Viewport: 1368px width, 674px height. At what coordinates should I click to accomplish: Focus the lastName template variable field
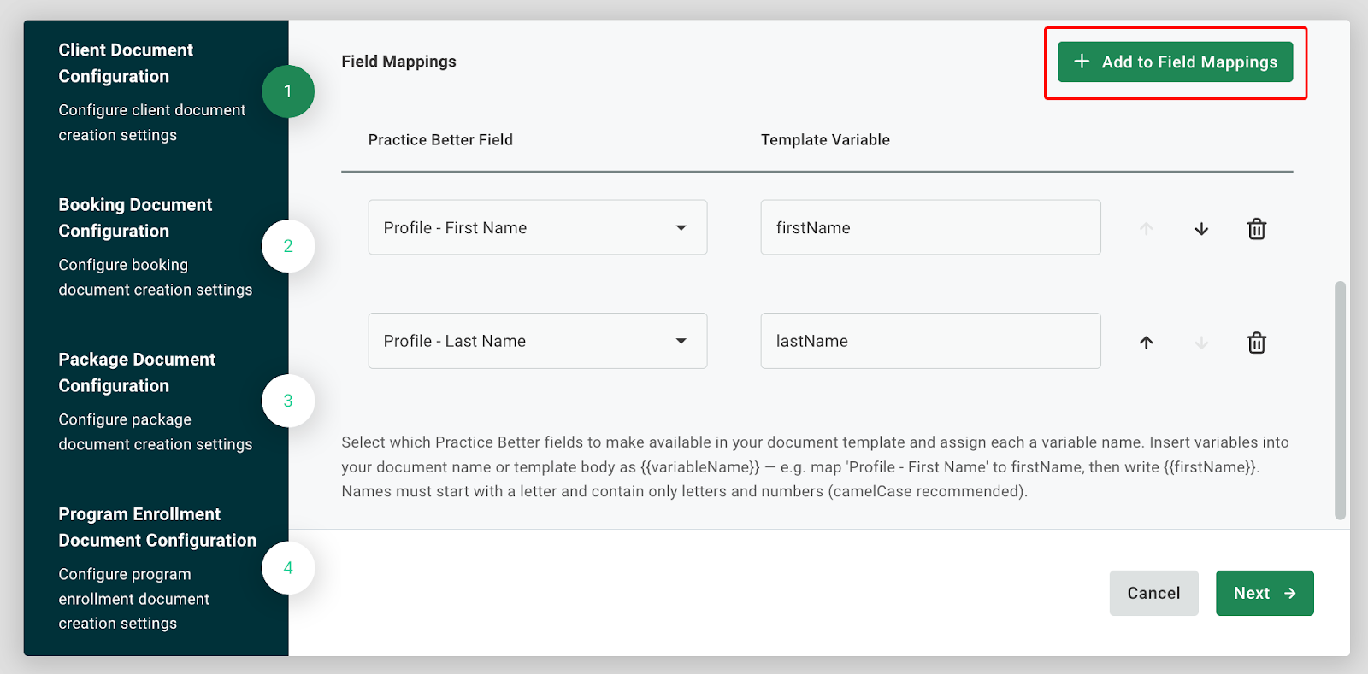[x=930, y=341]
